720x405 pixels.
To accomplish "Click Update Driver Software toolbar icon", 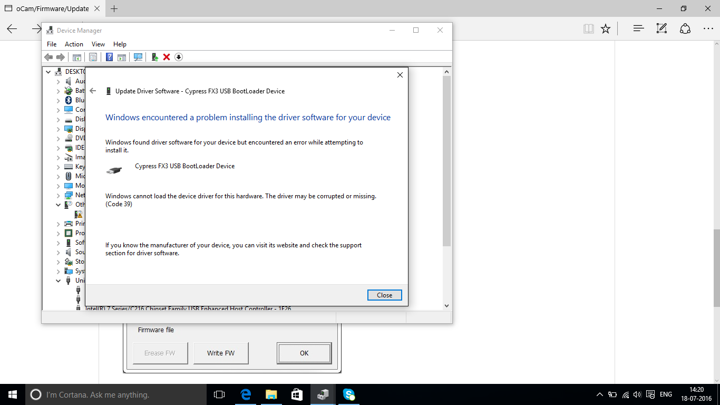I will click(155, 57).
